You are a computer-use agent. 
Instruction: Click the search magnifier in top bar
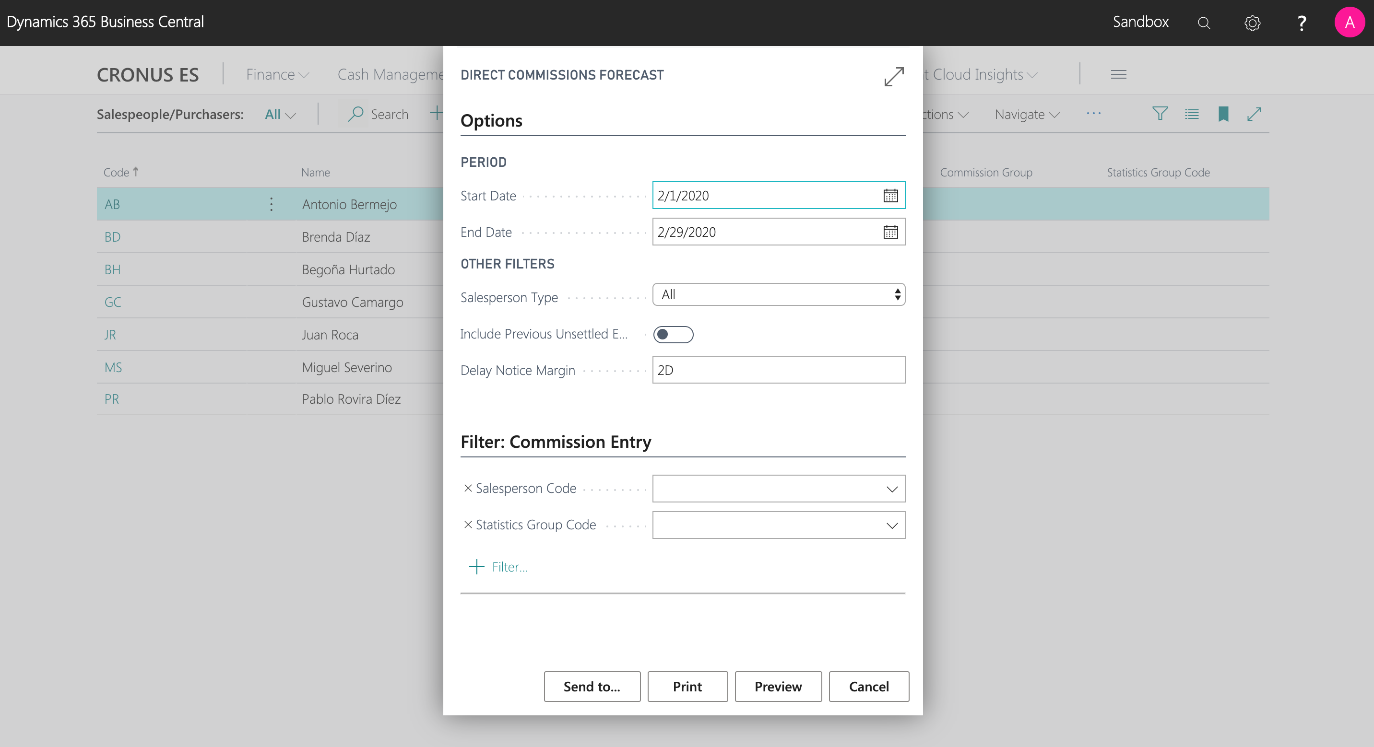click(x=1203, y=23)
